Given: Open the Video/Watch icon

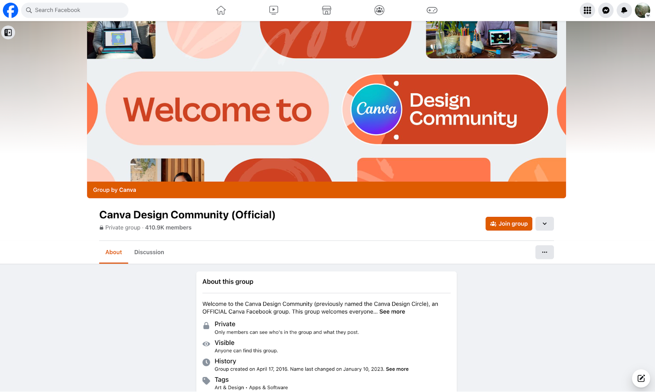Looking at the screenshot, I should pyautogui.click(x=273, y=10).
